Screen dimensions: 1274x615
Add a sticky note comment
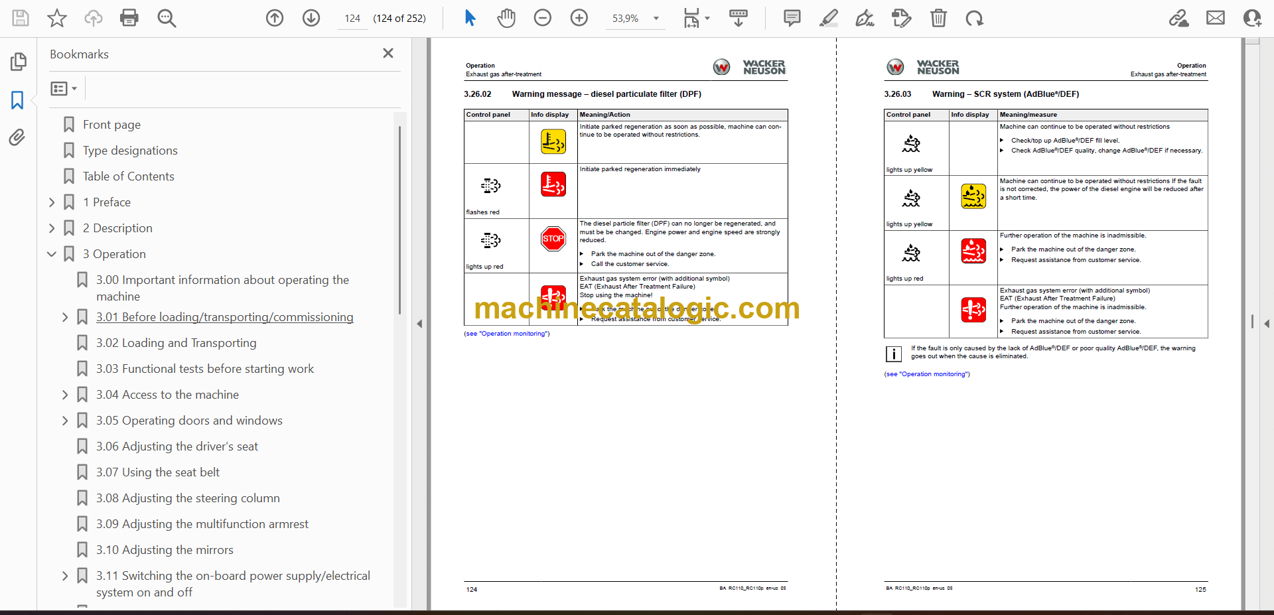[792, 18]
